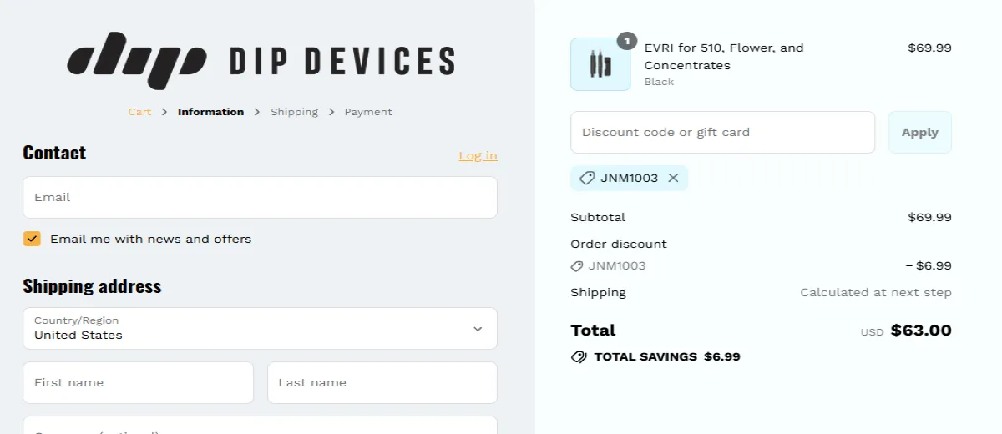Click the Subtotal label

point(598,217)
